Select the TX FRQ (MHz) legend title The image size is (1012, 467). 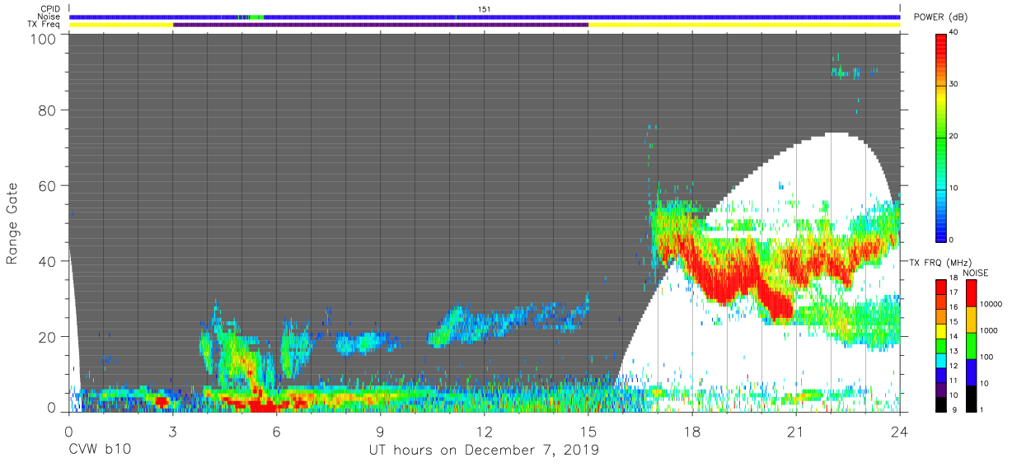[942, 262]
